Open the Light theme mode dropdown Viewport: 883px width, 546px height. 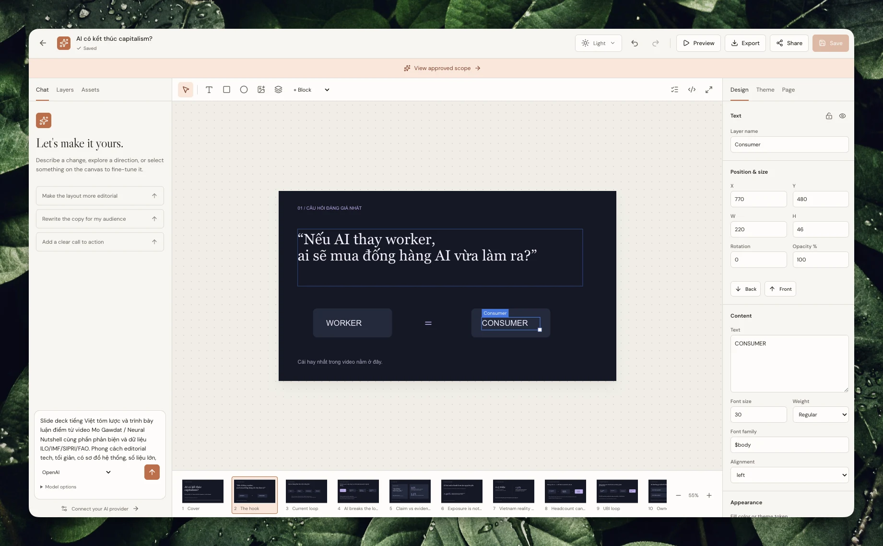(x=598, y=43)
